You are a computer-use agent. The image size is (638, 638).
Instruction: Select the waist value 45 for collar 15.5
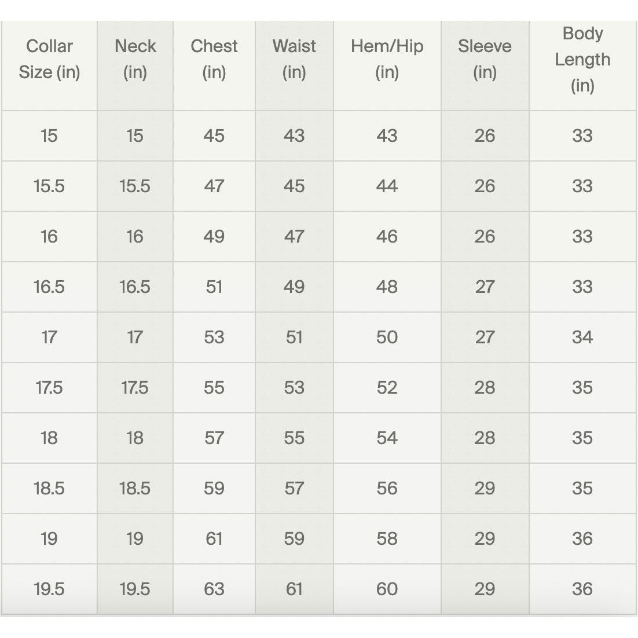(x=294, y=186)
